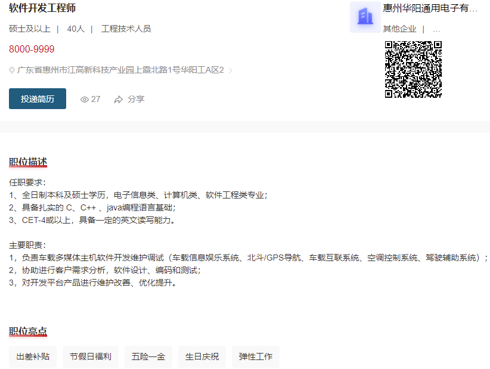Select the 节假日福利 benefit tag

coord(91,356)
